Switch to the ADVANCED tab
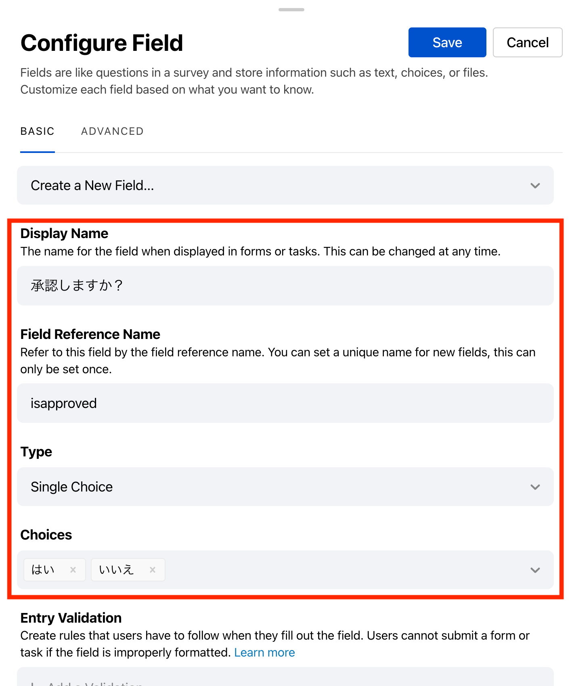574x686 pixels. pyautogui.click(x=112, y=131)
